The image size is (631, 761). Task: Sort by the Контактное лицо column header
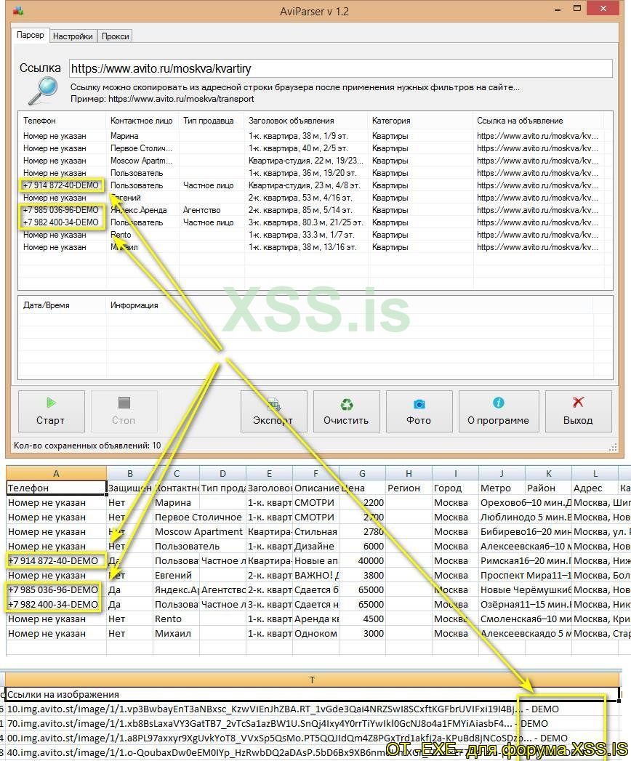[142, 121]
